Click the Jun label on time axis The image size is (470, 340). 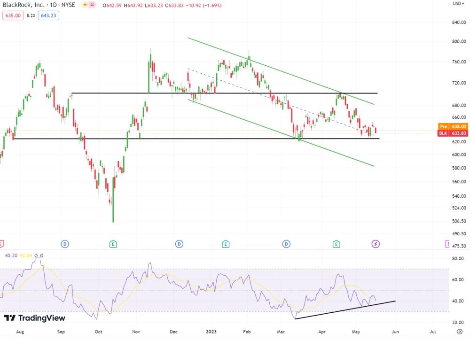click(395, 332)
